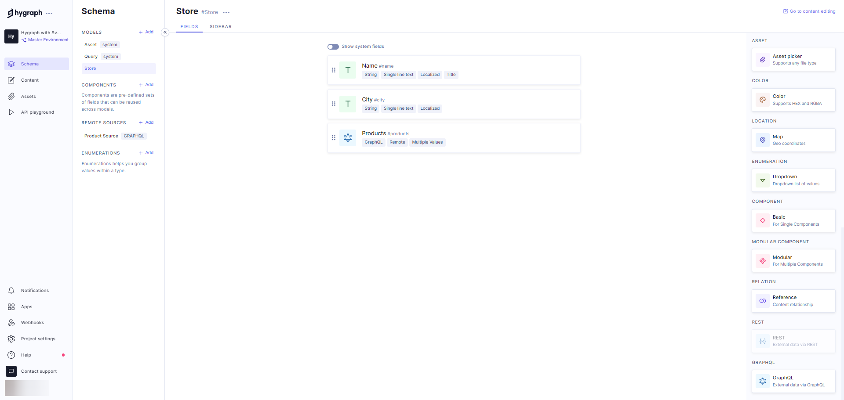This screenshot has height=400, width=844.
Task: Add a Color field type
Action: [793, 100]
